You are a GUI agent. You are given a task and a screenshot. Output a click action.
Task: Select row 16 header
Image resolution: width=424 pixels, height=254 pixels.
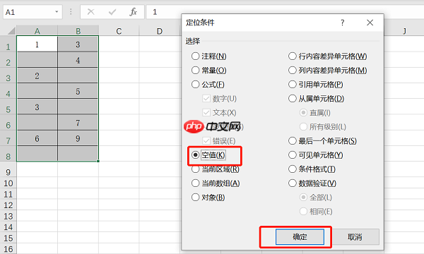coord(8,249)
